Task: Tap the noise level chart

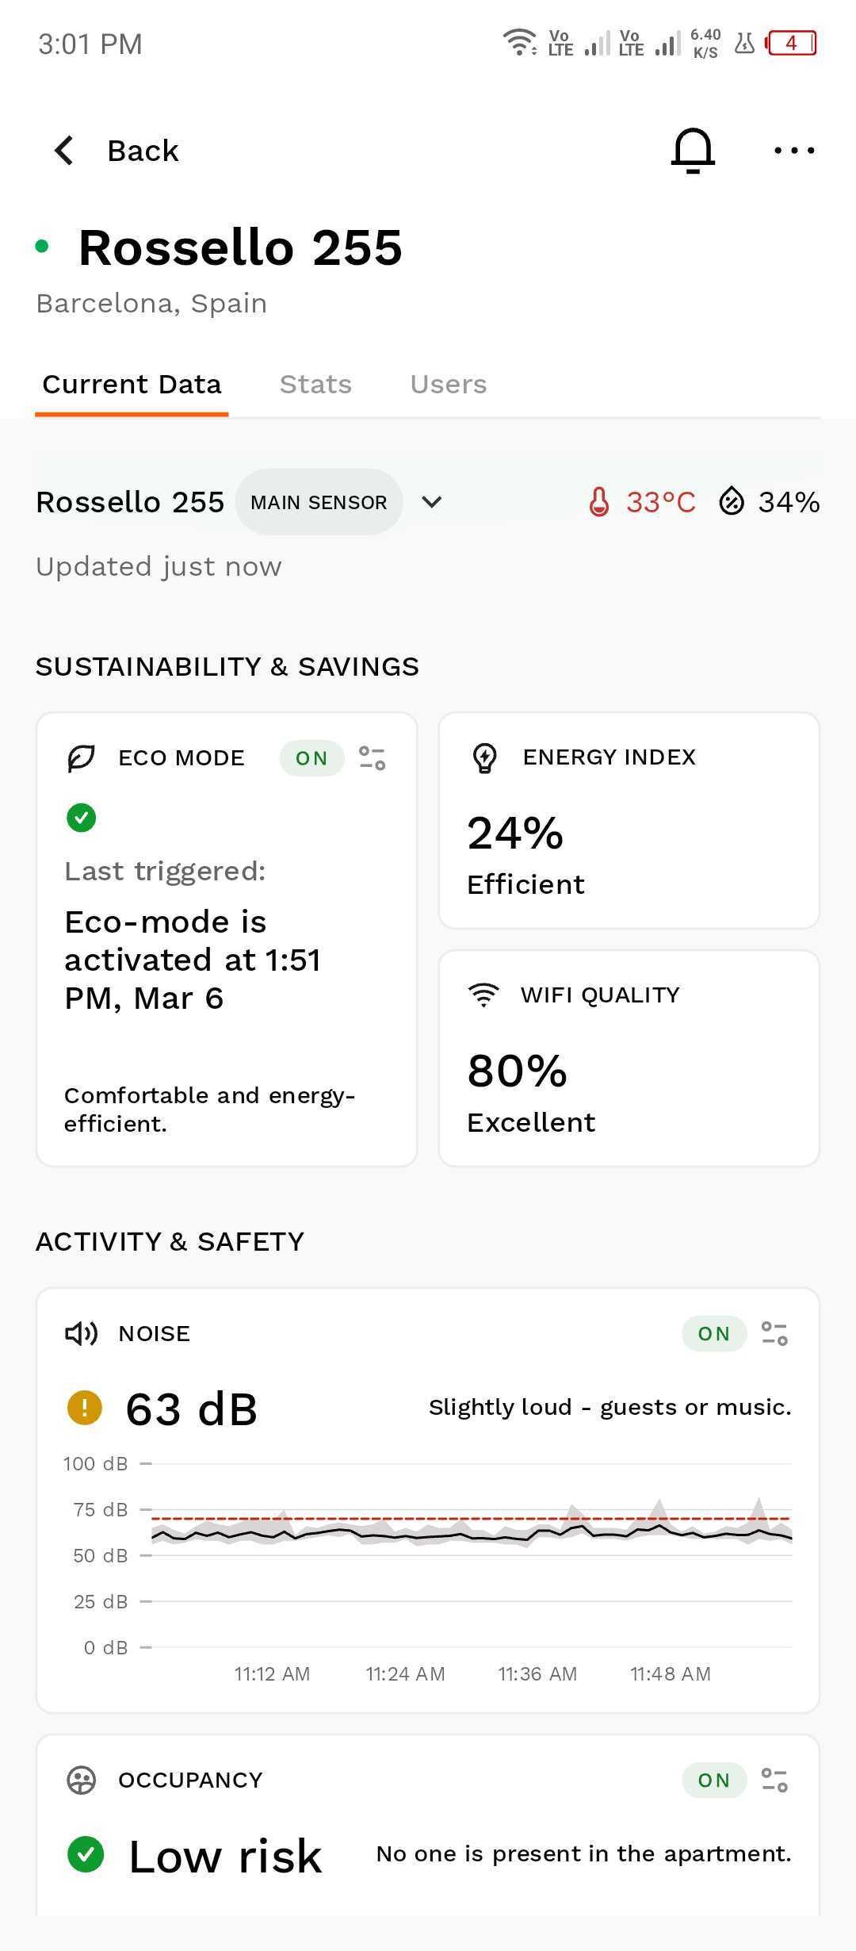Action: coord(428,1569)
